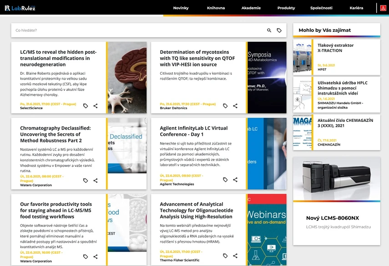Open 'Aktuální číslo CHEMAGAZÍN' sidebar item
Screen dimensions: 389x266
click(345, 123)
